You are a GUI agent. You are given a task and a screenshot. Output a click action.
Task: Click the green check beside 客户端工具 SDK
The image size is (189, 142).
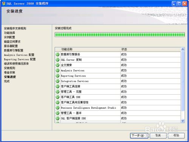click(x=57, y=97)
